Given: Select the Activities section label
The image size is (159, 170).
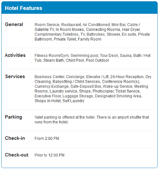Looking at the screenshot, I should (x=15, y=55).
